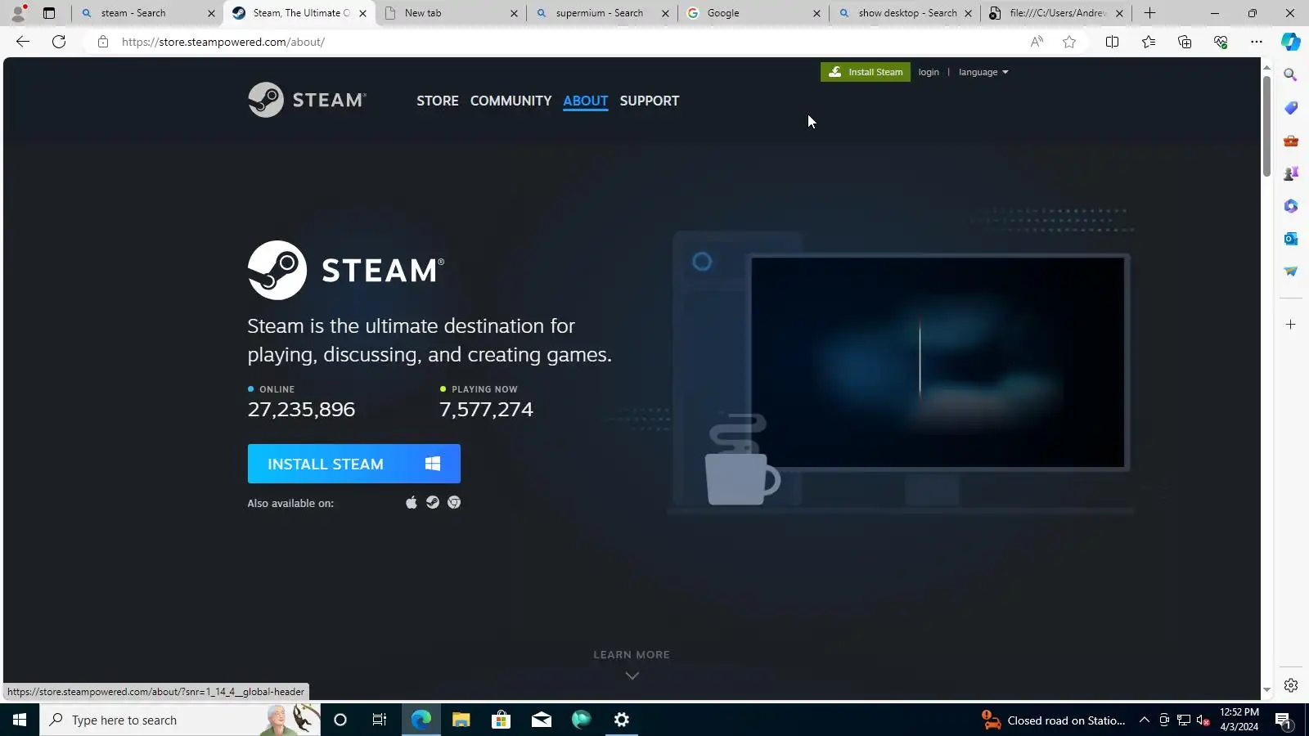Open Task View on the taskbar
This screenshot has width=1309, height=736.
click(380, 720)
